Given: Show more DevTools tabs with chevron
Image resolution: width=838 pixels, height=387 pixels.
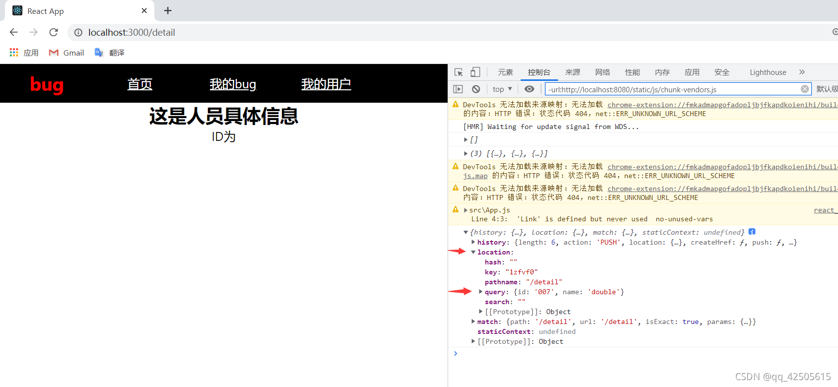Looking at the screenshot, I should [802, 72].
